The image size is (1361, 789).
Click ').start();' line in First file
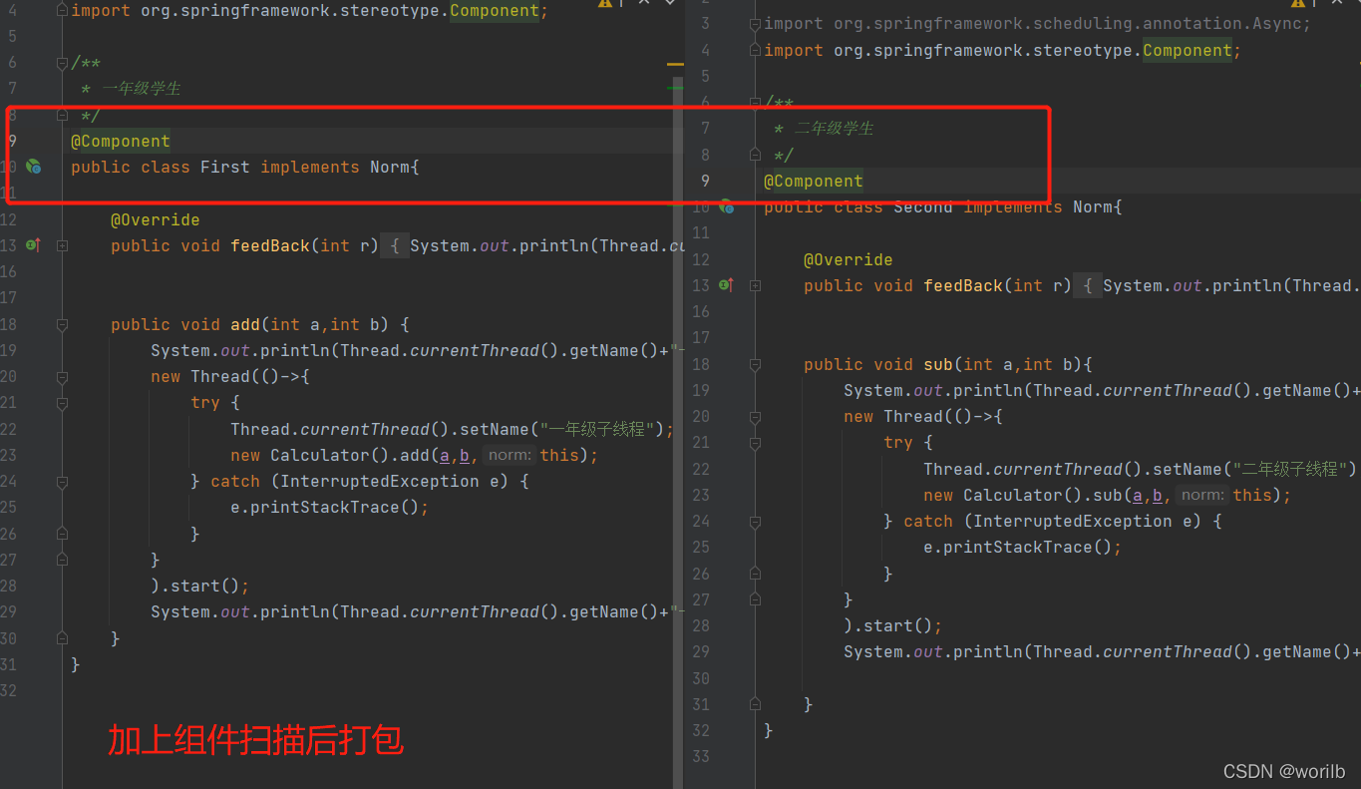(x=200, y=586)
